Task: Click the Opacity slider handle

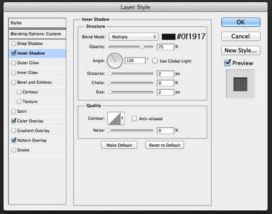Action: 142,47
